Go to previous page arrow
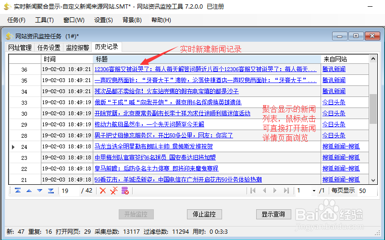Viewport: 385px width, 240px height. coord(264,191)
